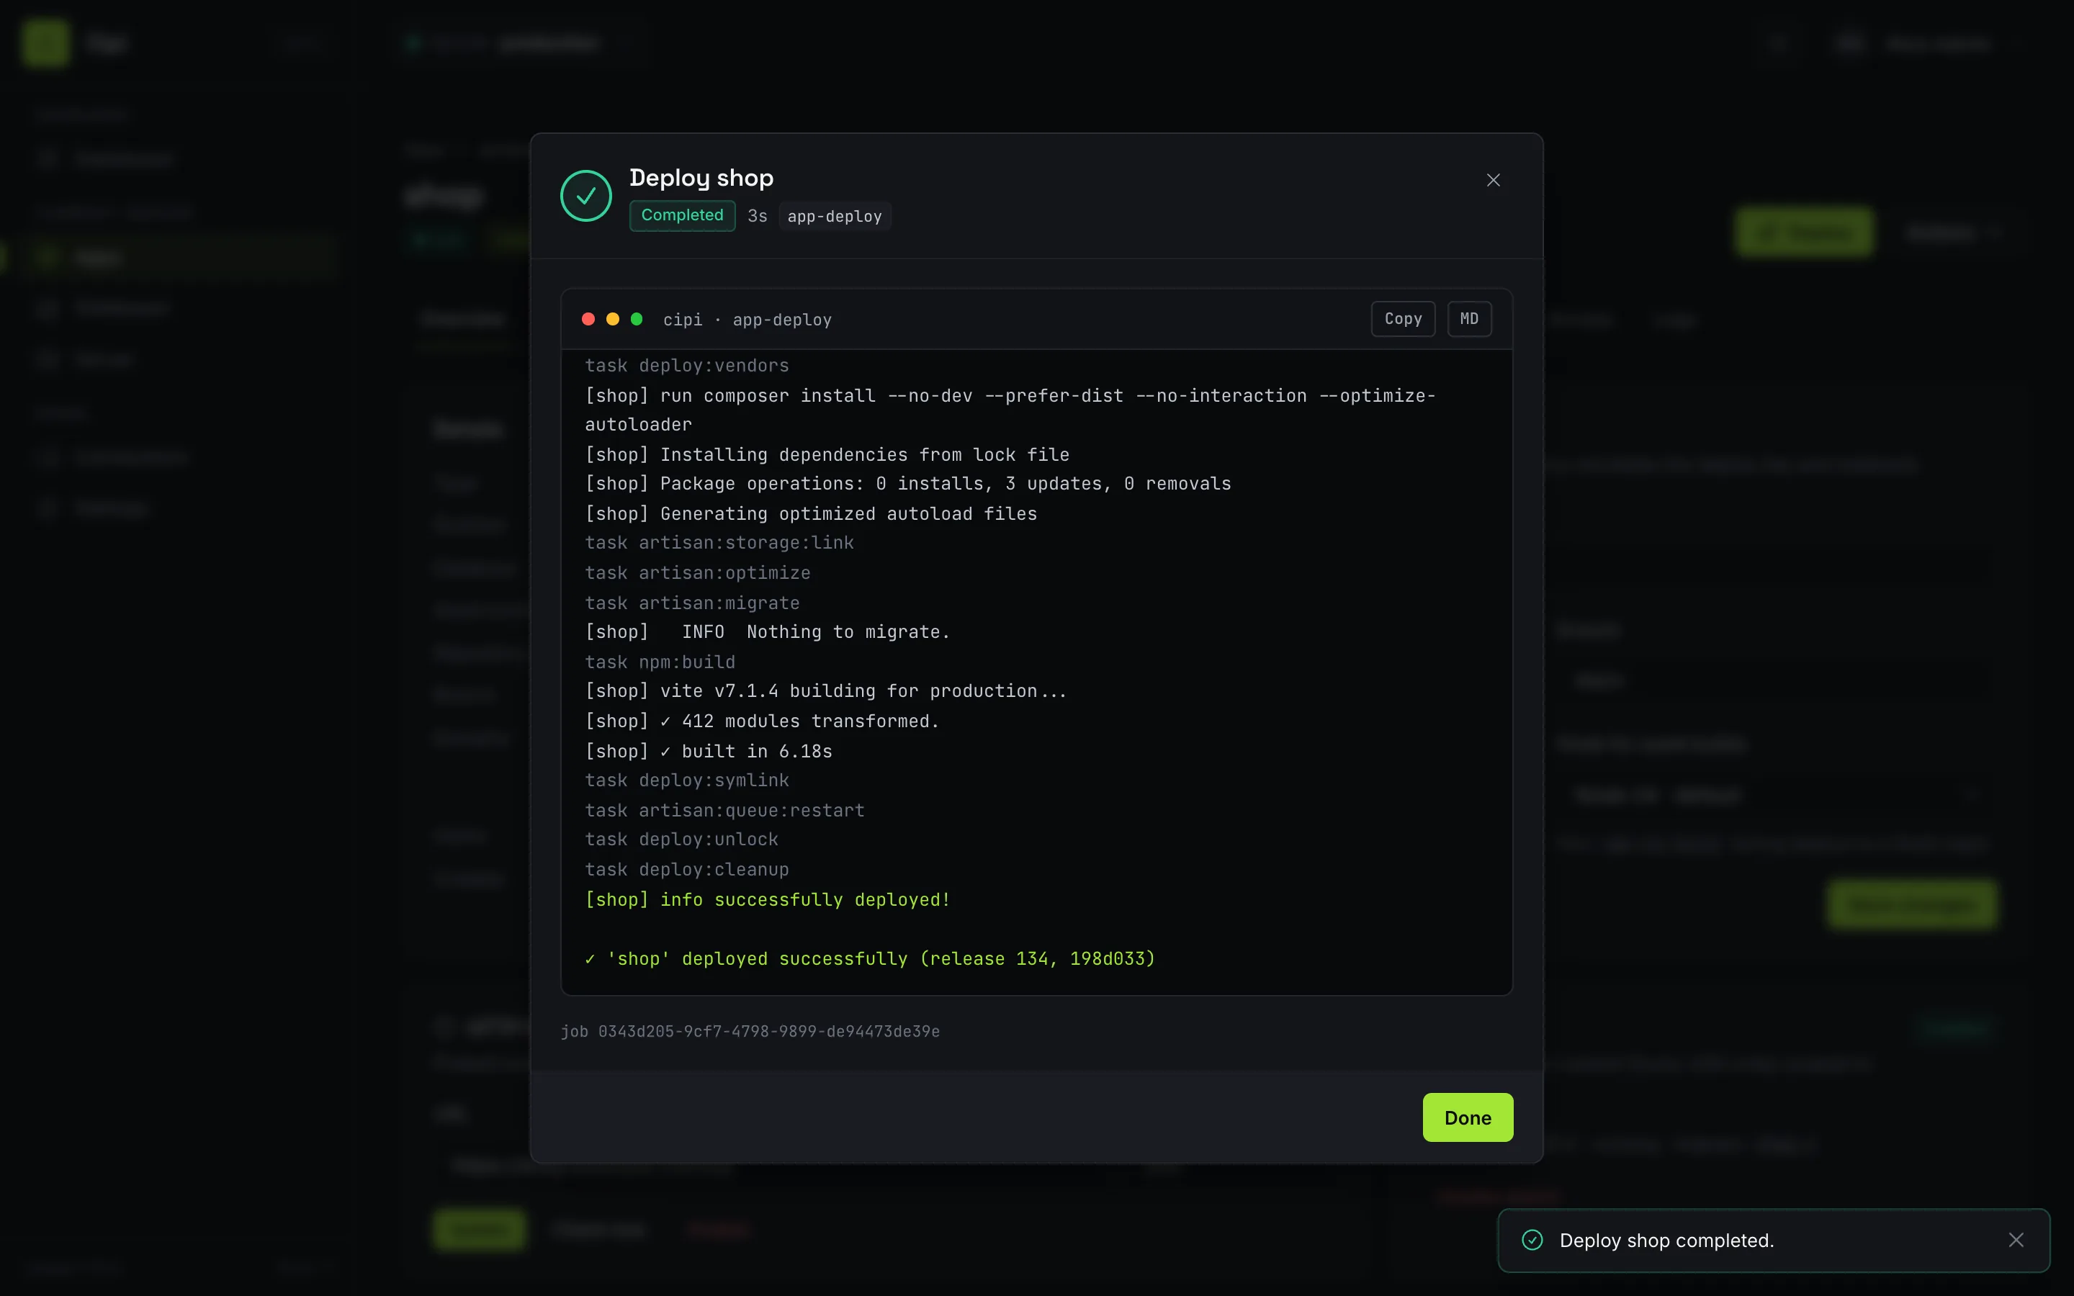Click the 'release 134, 198d033' summary line
Viewport: 2074px width, 1296px height.
tap(870, 958)
